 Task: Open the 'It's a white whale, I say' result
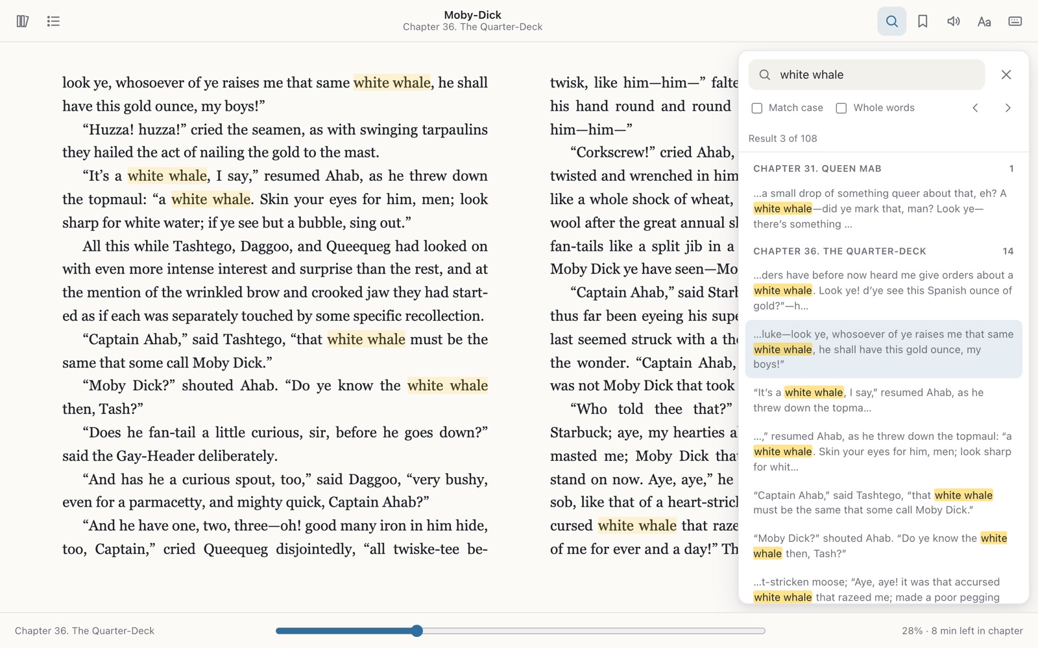(x=884, y=400)
